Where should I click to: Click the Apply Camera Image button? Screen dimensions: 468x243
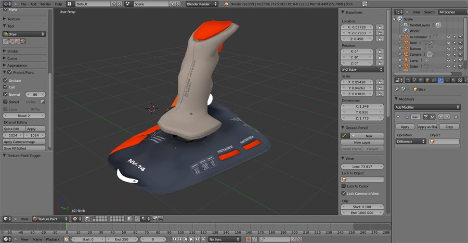(x=24, y=142)
